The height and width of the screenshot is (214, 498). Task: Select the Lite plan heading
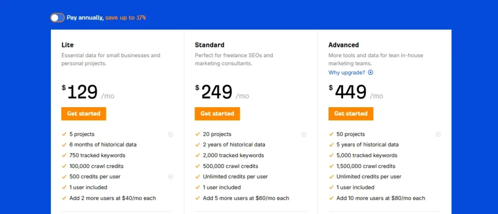[x=68, y=45]
